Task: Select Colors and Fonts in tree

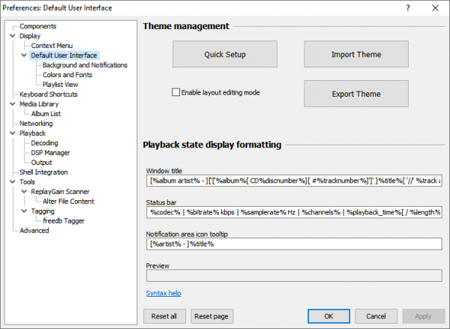Action: (x=66, y=75)
